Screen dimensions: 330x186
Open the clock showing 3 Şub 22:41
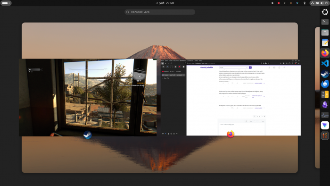point(165,3)
